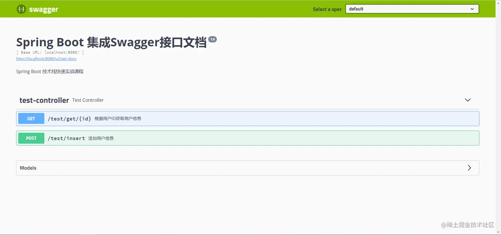501x235 pixels.
Task: Expand the GET /test/get/{id} operation
Action: (232, 118)
